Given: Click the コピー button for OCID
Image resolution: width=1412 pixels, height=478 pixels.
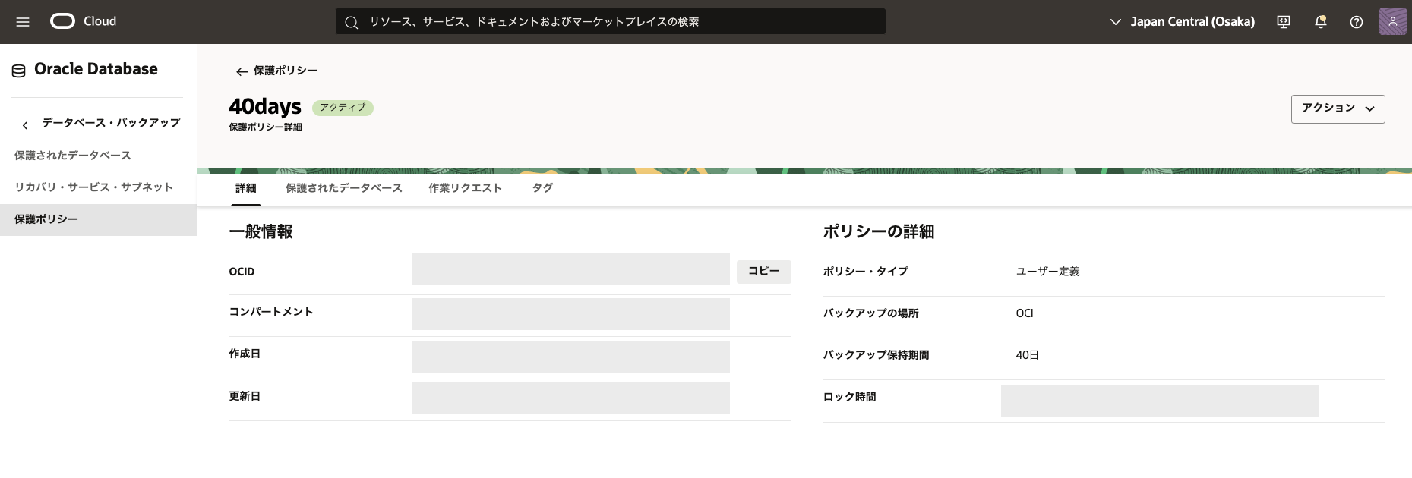Looking at the screenshot, I should pyautogui.click(x=763, y=272).
